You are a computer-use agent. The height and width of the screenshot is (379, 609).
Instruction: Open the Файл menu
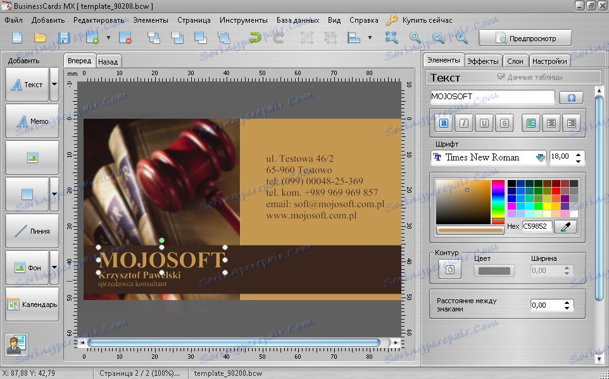click(x=13, y=20)
